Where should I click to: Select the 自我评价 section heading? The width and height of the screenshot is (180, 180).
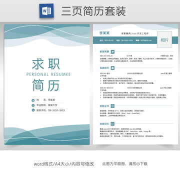tap(104, 124)
